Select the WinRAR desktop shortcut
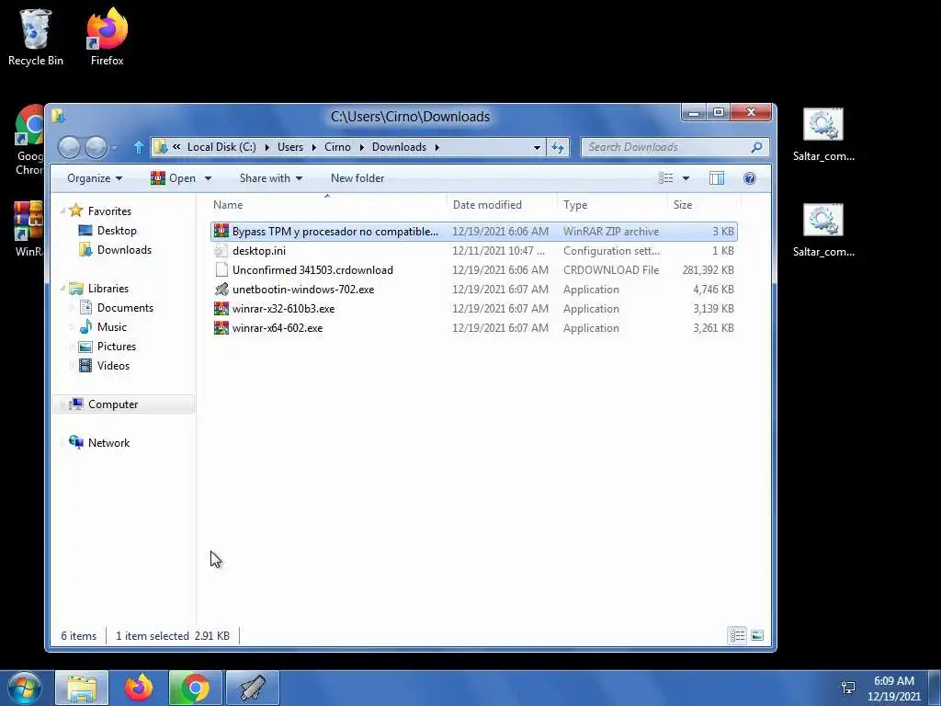941x706 pixels. [x=28, y=229]
